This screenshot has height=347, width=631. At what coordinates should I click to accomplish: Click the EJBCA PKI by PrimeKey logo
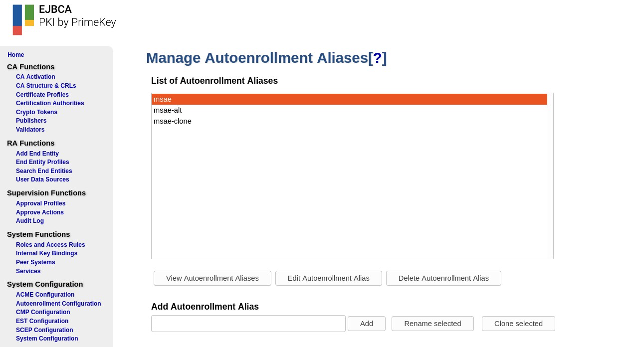click(x=64, y=20)
